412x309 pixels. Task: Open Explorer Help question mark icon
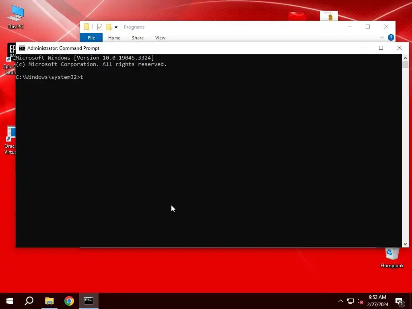(x=391, y=37)
